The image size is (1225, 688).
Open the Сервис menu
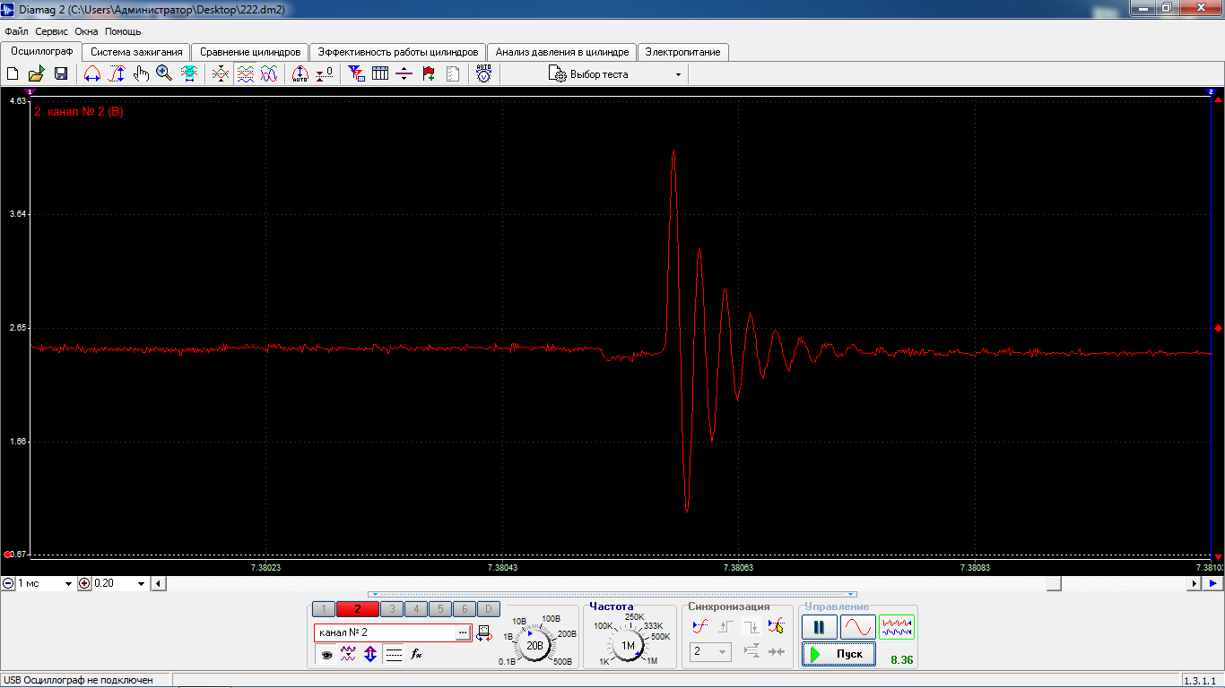(52, 31)
